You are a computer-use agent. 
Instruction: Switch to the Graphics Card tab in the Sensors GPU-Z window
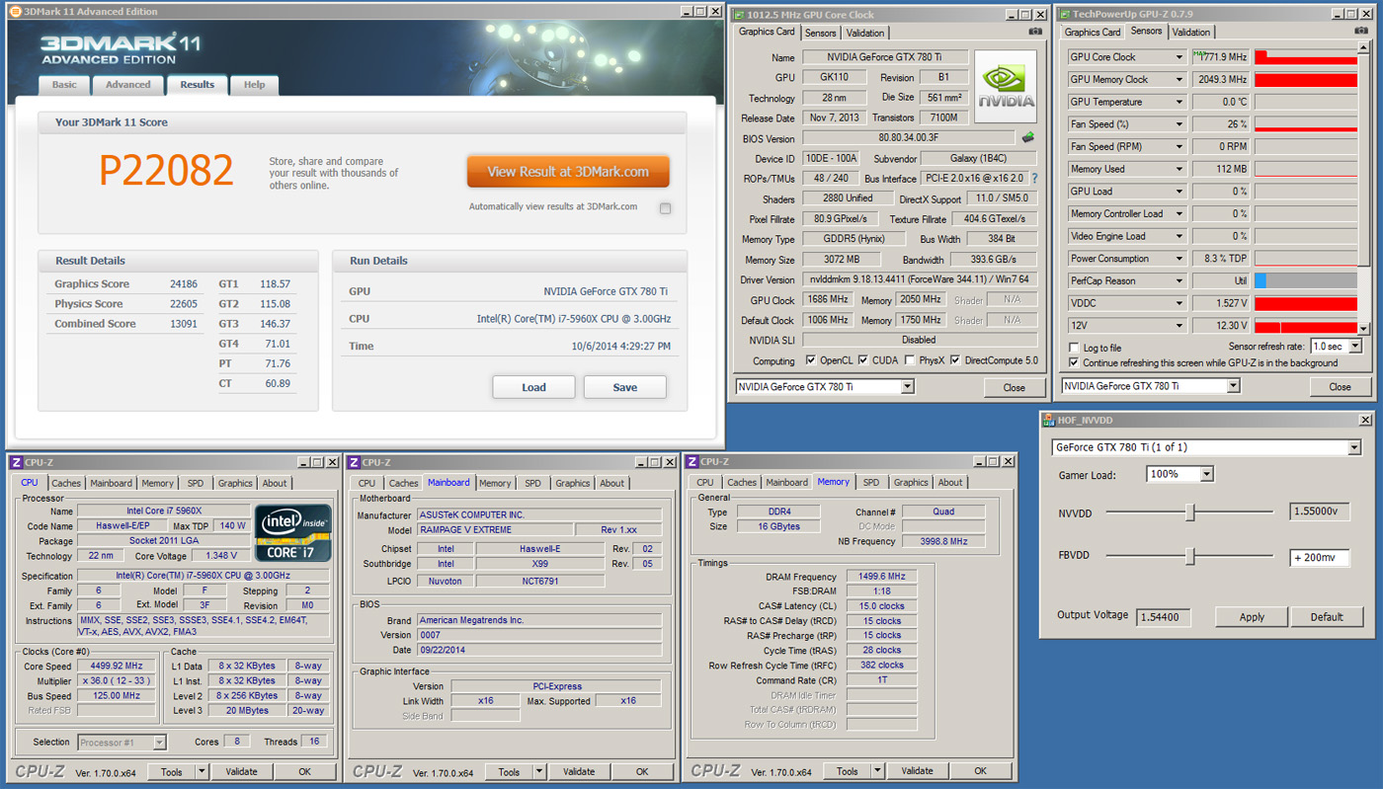(1092, 33)
